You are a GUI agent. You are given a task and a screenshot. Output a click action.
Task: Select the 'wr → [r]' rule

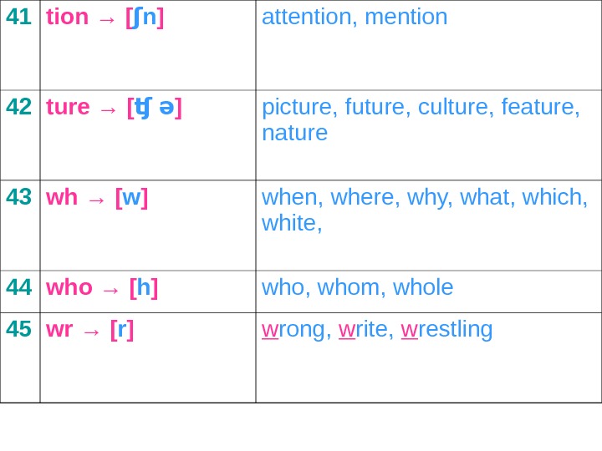pyautogui.click(x=89, y=329)
